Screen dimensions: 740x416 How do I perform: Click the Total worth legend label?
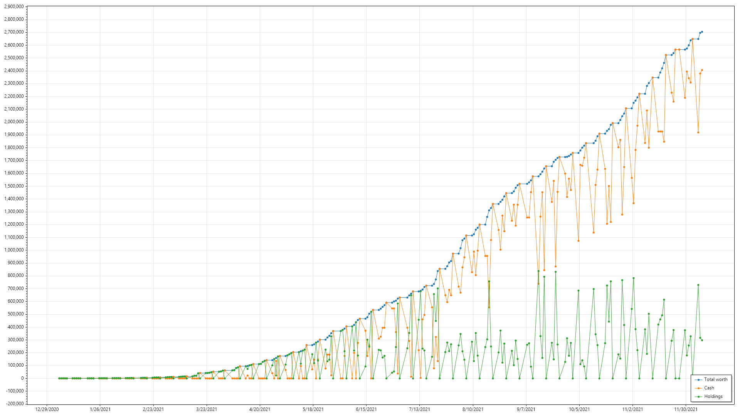point(716,379)
